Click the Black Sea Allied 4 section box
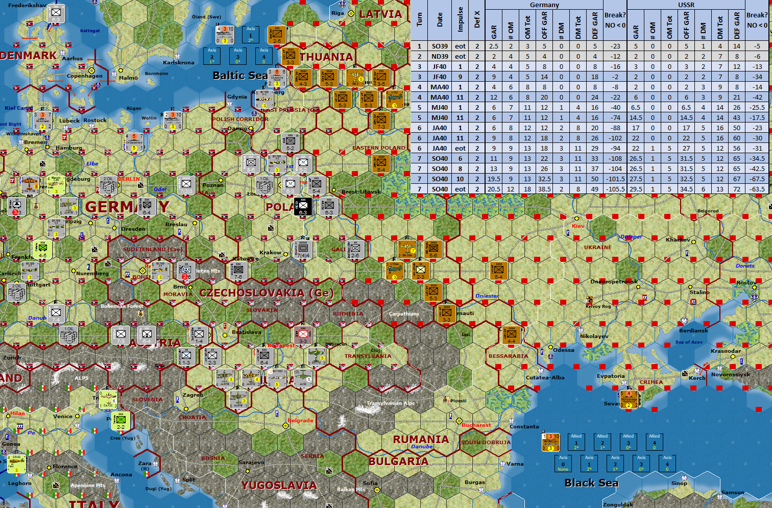Image resolution: width=772 pixels, height=508 pixels. pyautogui.click(x=655, y=442)
